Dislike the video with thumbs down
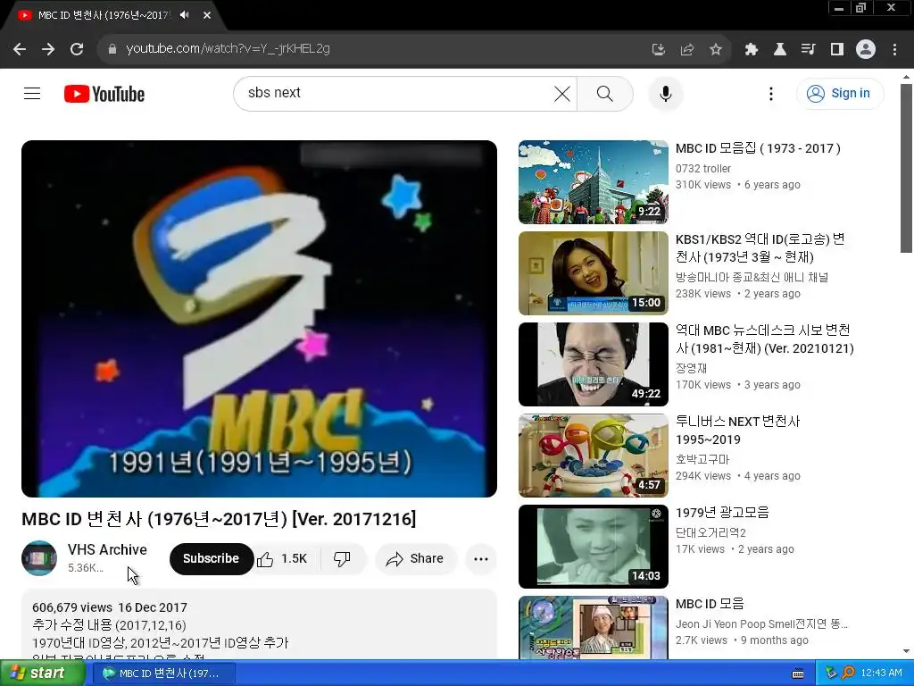The height and width of the screenshot is (686, 914). 342,559
